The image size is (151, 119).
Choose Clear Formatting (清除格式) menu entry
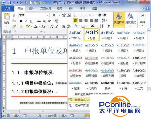79,100
